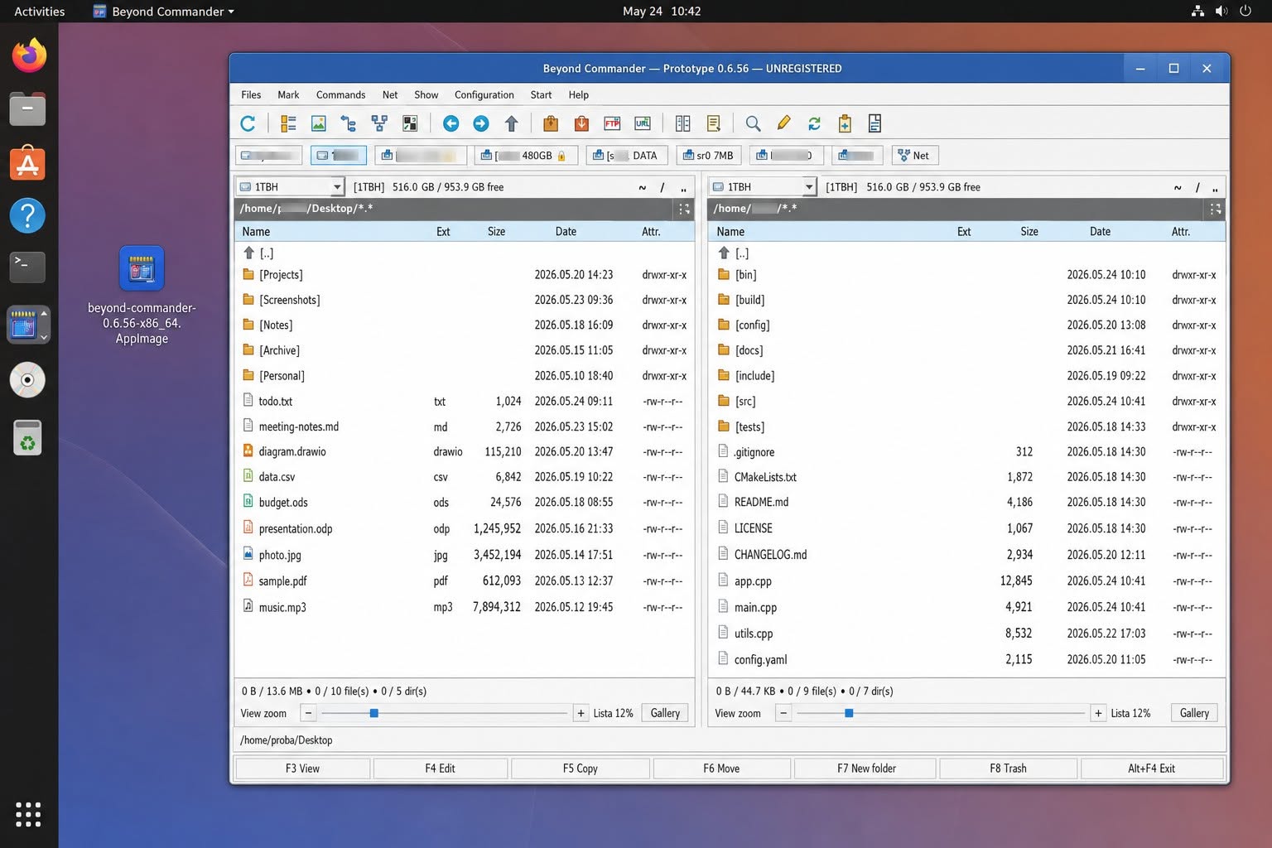Select the [Screenshots] folder in left panel
Viewport: 1272px width, 848px height.
pyautogui.click(x=464, y=300)
